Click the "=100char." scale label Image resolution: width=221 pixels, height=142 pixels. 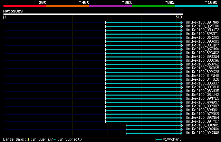pyautogui.click(x=172, y=140)
